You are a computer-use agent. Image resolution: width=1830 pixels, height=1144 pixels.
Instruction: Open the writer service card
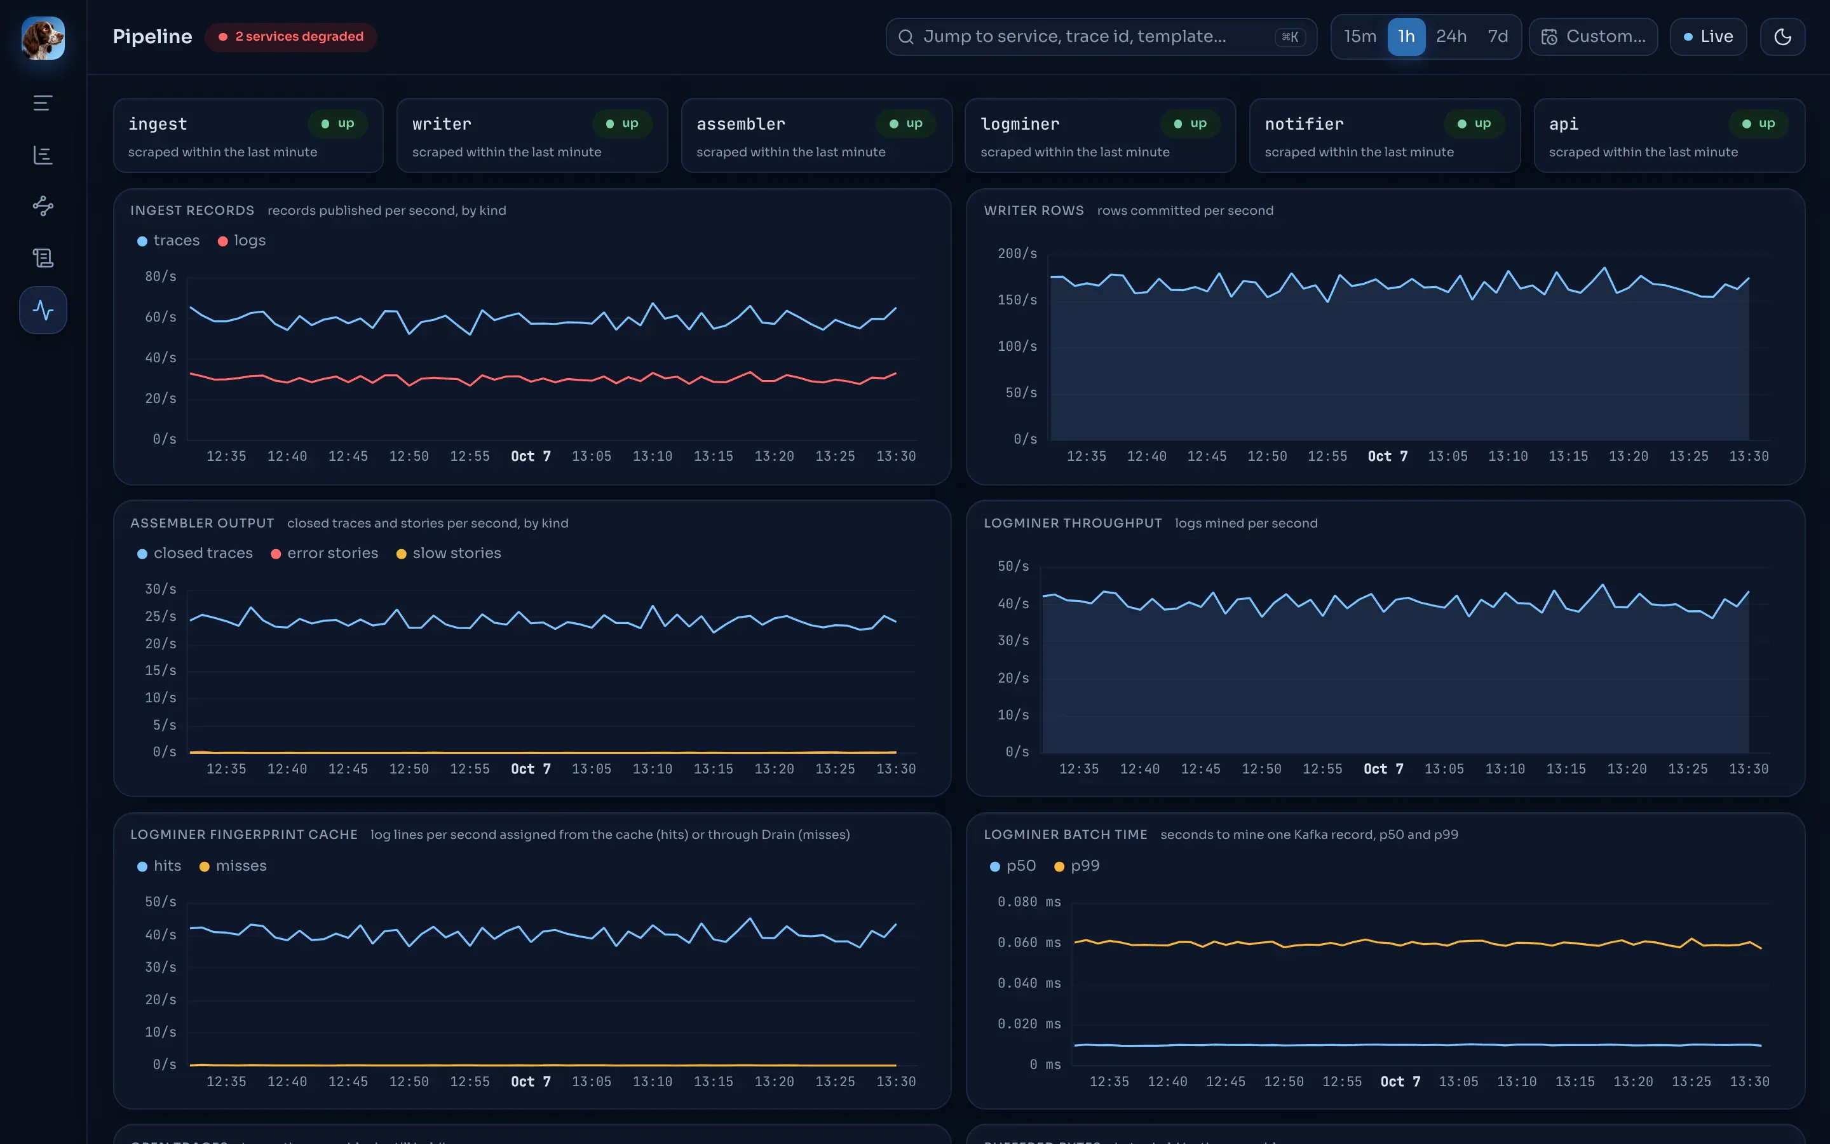(x=532, y=135)
